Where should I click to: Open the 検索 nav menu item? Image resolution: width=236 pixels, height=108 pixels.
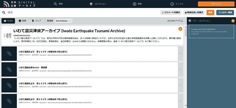58,4
